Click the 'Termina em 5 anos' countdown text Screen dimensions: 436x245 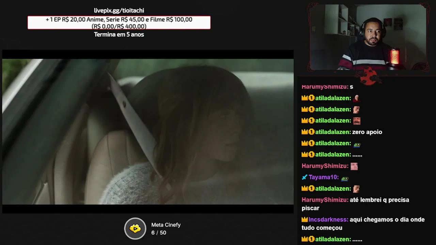[x=119, y=34]
